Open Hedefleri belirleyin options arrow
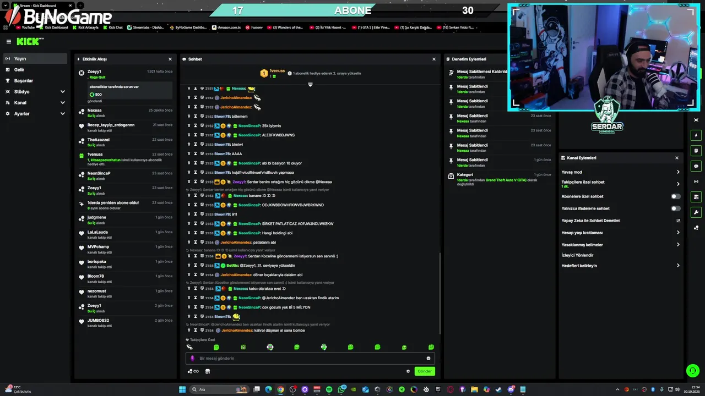The image size is (705, 396). click(678, 266)
